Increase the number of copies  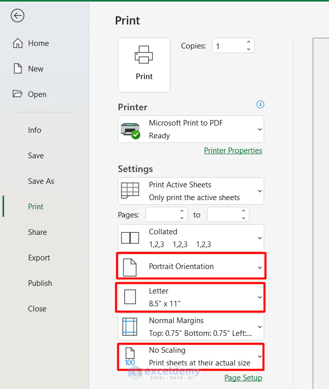click(248, 42)
